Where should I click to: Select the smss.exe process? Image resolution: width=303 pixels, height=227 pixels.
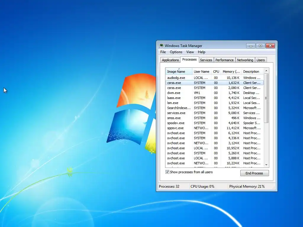click(215, 118)
